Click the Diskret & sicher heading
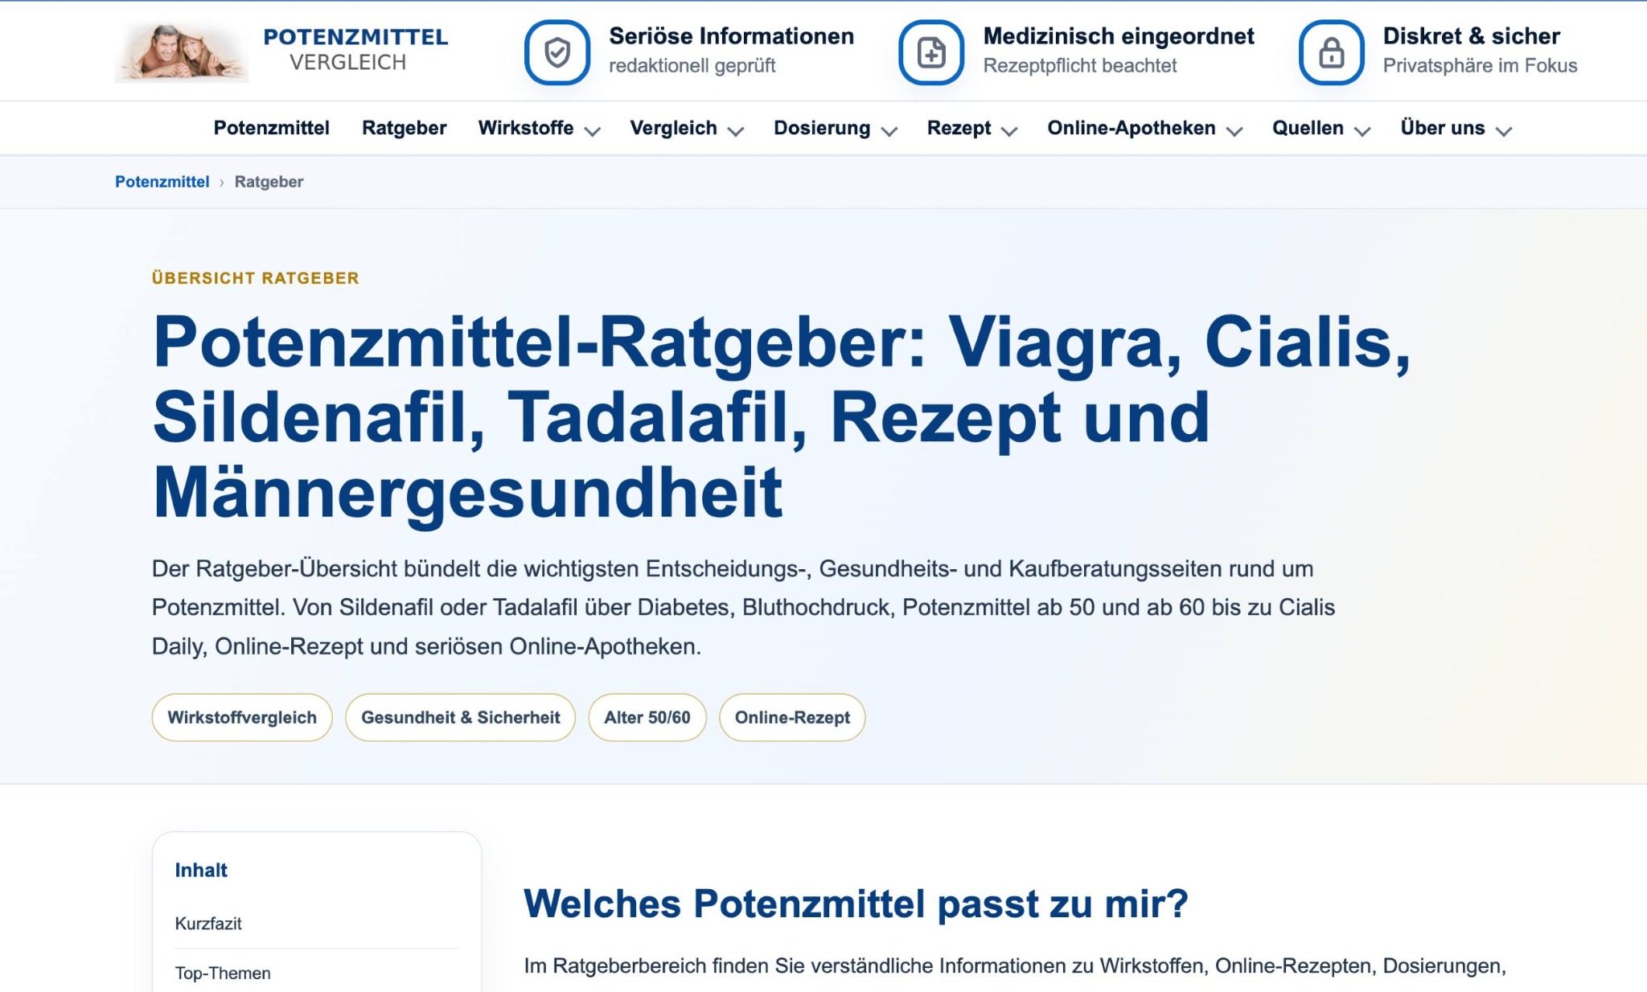1647x992 pixels. coord(1472,36)
